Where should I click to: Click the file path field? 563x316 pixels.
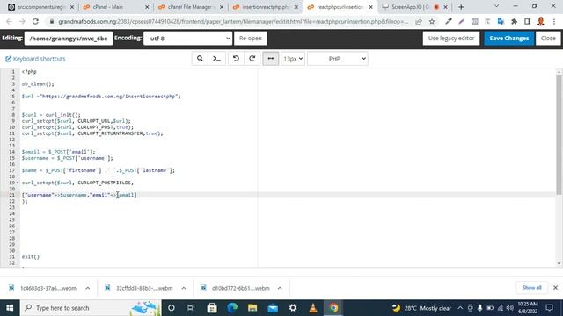click(x=69, y=38)
